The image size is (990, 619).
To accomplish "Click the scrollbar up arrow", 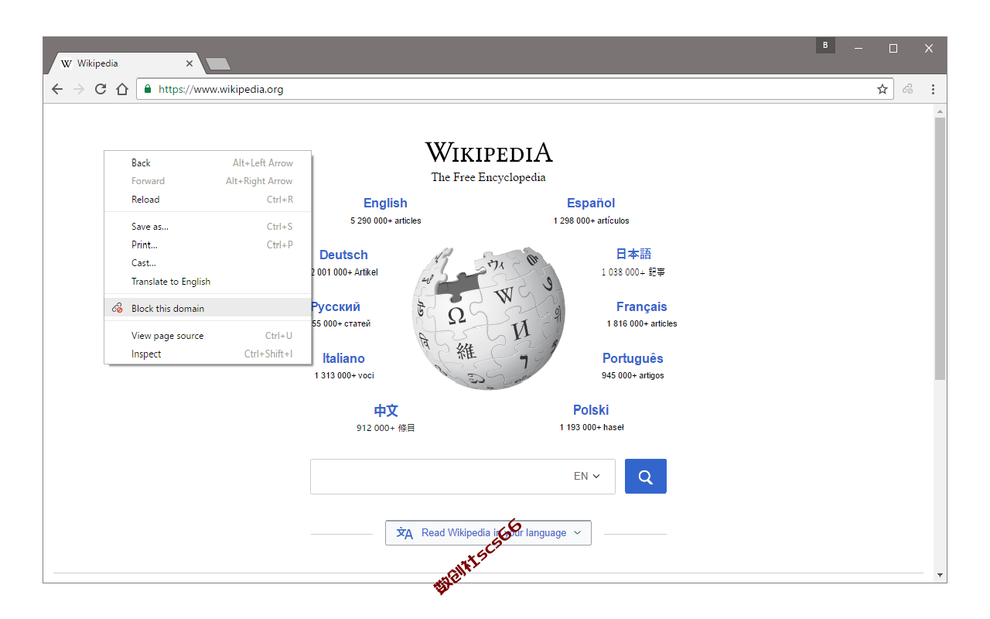I will pyautogui.click(x=940, y=111).
